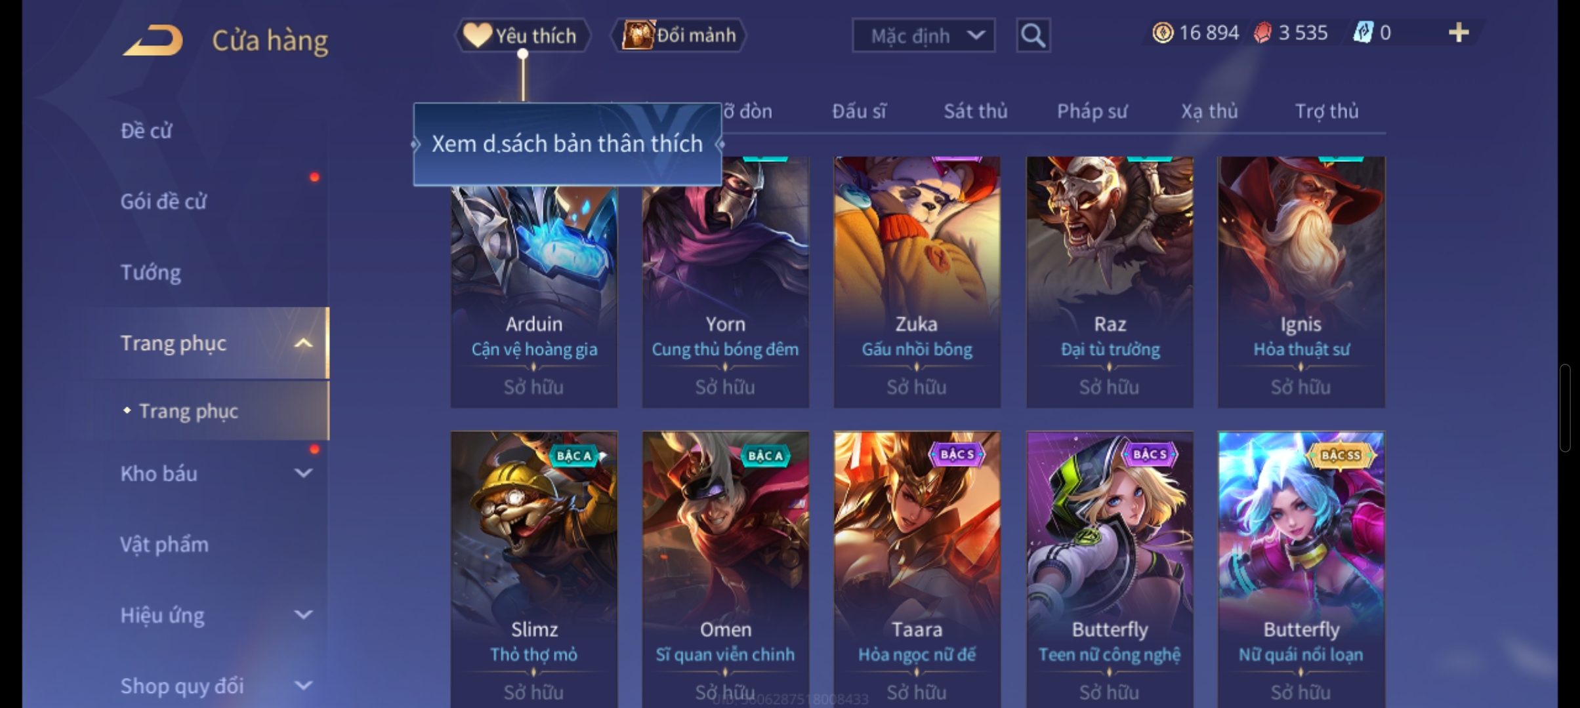Open the Tướng sidebar menu
Viewport: 1580px width, 708px height.
(x=150, y=272)
